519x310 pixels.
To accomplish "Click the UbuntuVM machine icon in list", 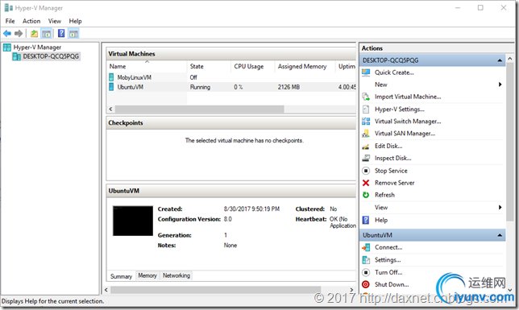I will click(x=111, y=87).
